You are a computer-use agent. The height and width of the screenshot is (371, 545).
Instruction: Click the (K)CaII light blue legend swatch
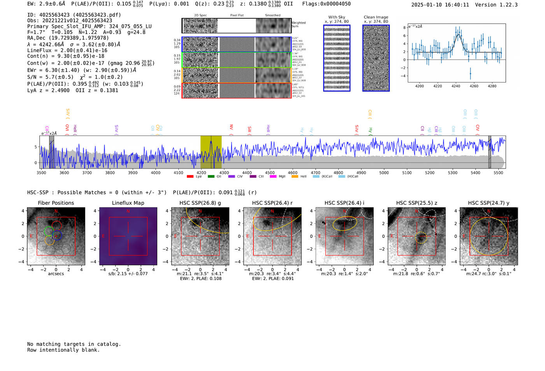click(316, 176)
